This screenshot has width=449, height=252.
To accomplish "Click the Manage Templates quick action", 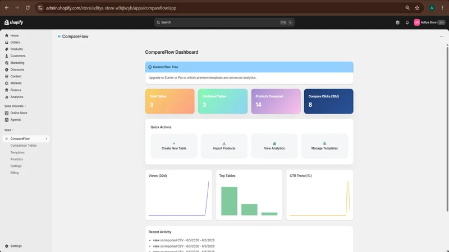I will pos(324,146).
